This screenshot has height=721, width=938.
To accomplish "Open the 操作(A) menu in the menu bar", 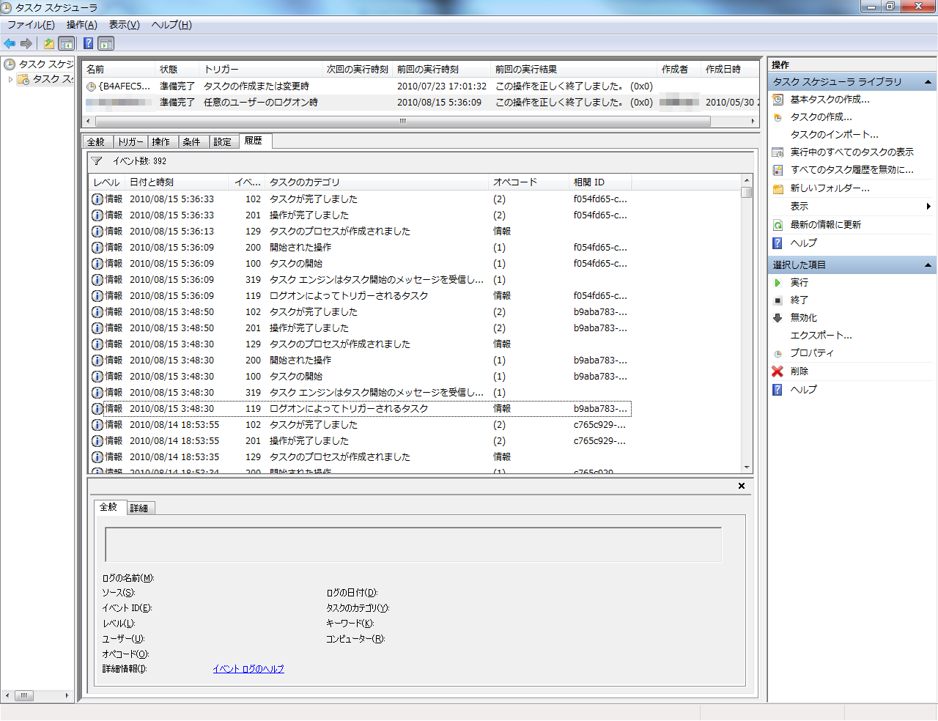I will (81, 25).
